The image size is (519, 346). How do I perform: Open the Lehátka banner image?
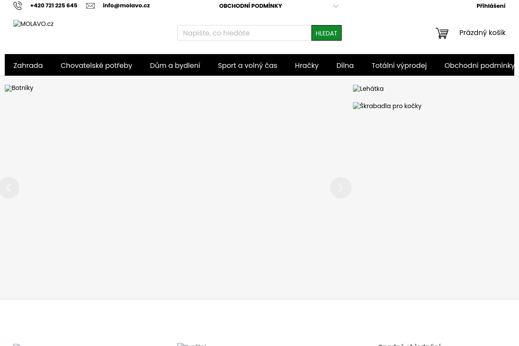click(368, 89)
